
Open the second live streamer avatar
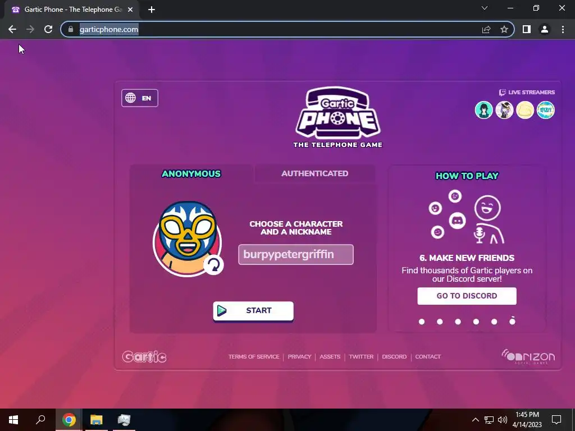point(504,110)
